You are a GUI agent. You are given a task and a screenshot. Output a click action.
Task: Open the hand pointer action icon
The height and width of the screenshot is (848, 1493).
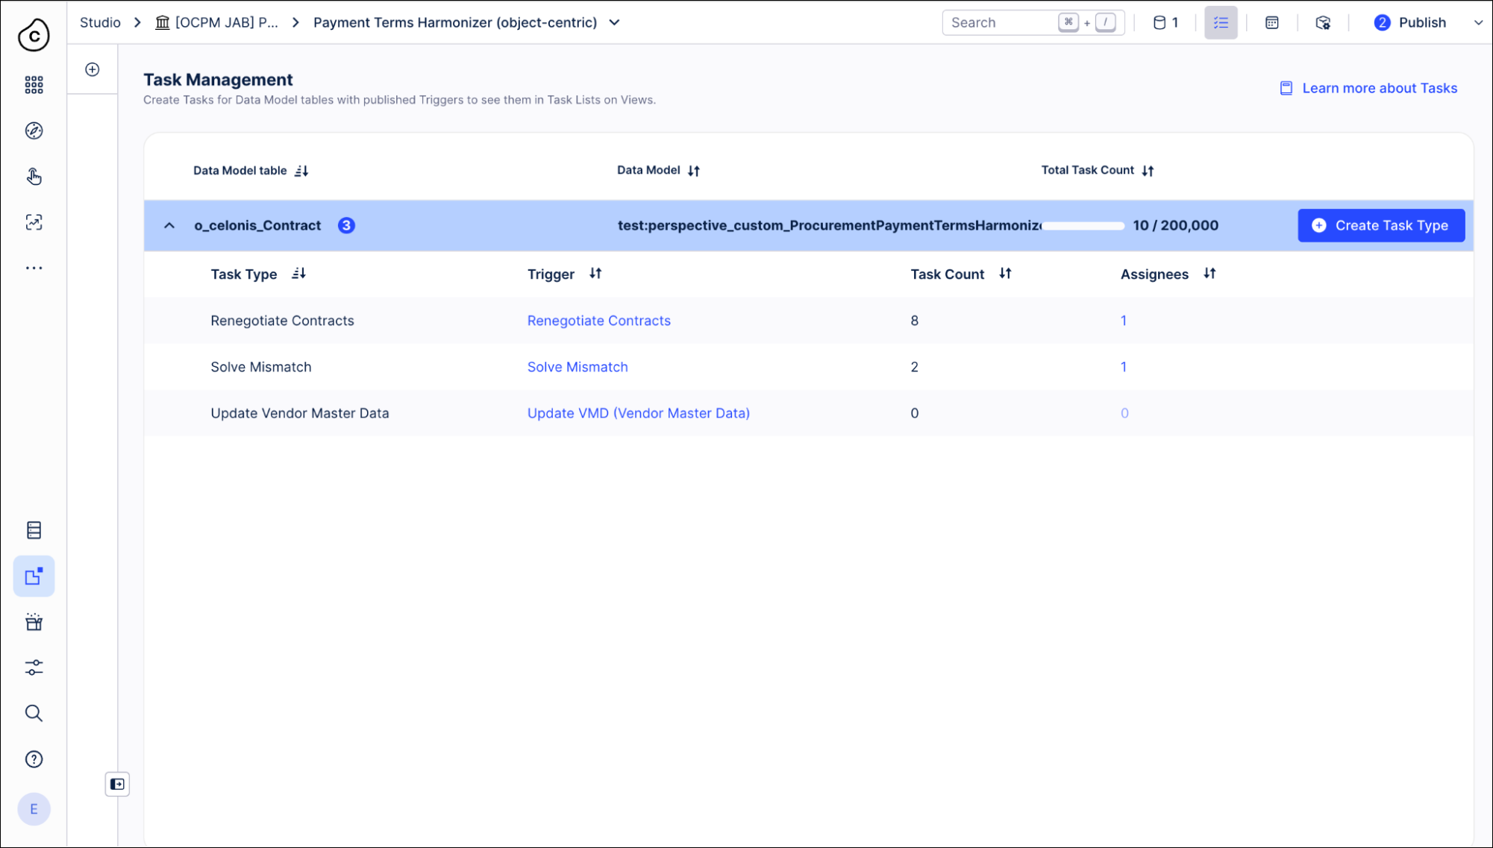point(34,176)
